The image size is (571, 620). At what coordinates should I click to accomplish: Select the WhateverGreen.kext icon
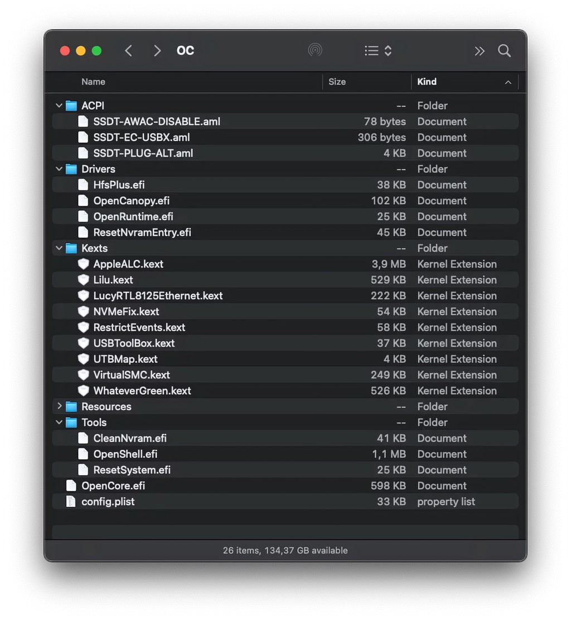(83, 390)
